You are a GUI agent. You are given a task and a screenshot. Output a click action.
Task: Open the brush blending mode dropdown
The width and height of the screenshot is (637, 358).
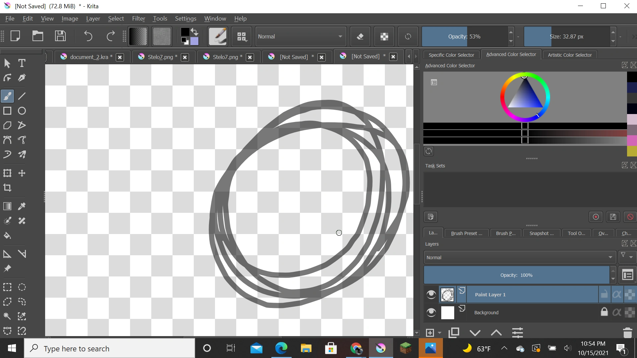[x=300, y=36]
